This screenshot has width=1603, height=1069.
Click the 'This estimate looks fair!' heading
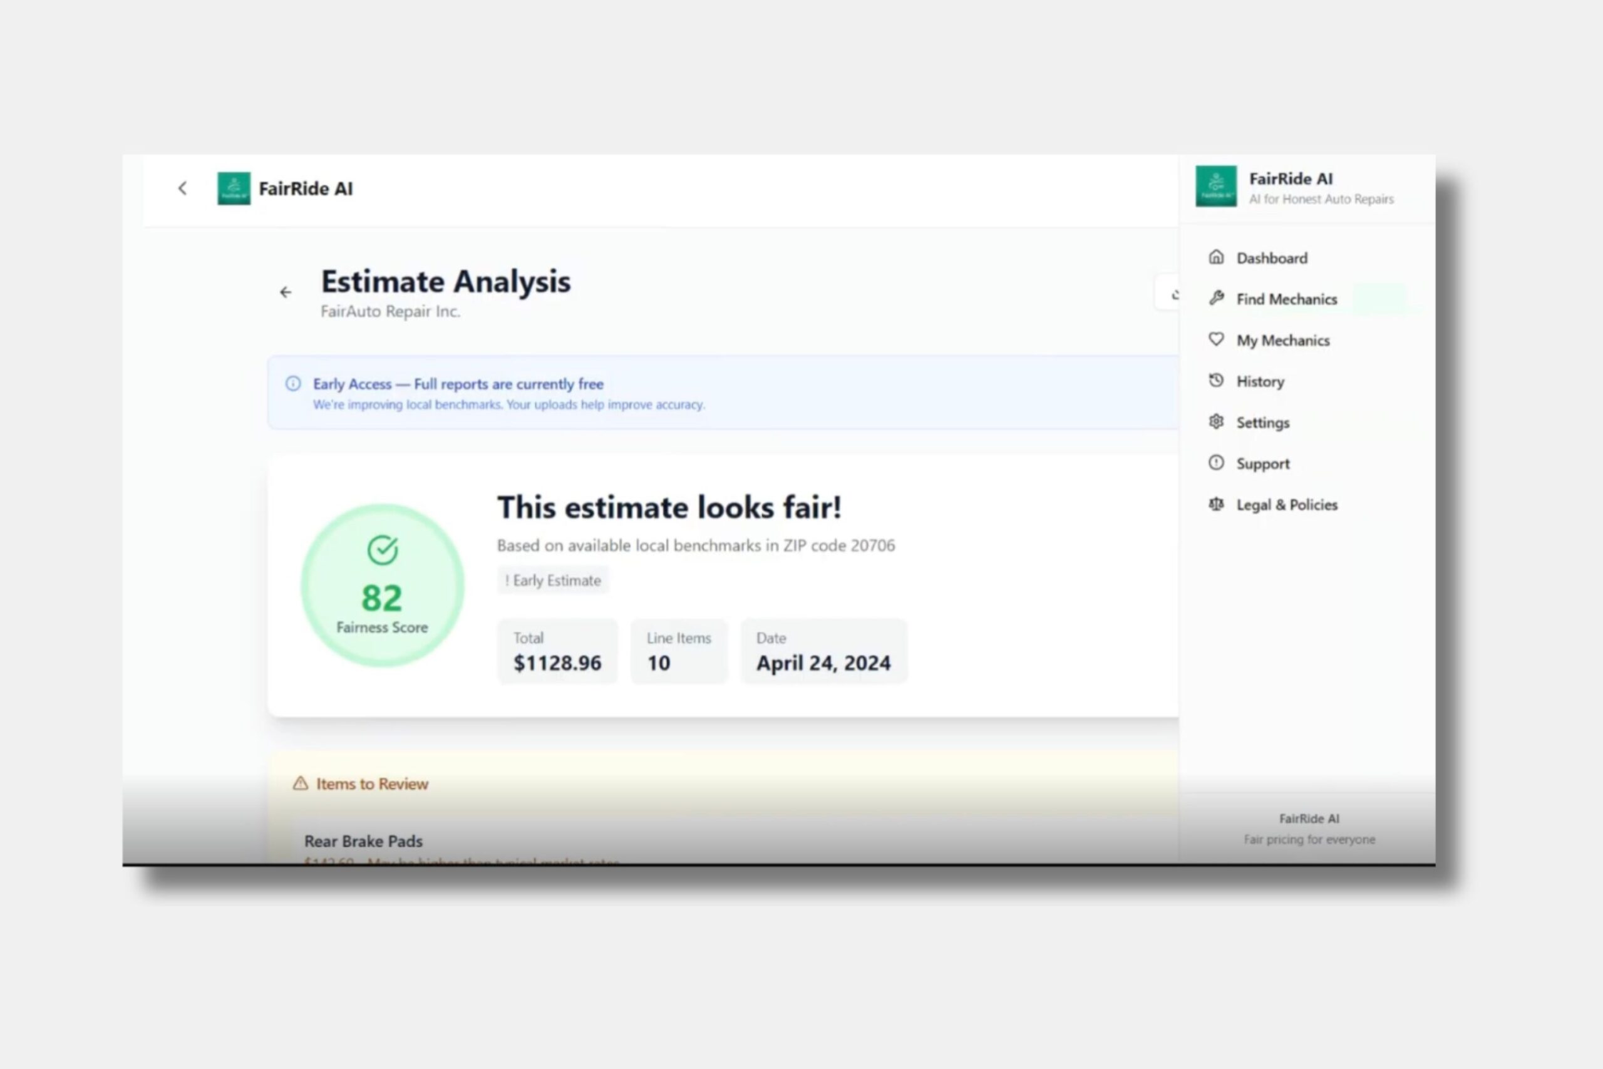pos(669,507)
